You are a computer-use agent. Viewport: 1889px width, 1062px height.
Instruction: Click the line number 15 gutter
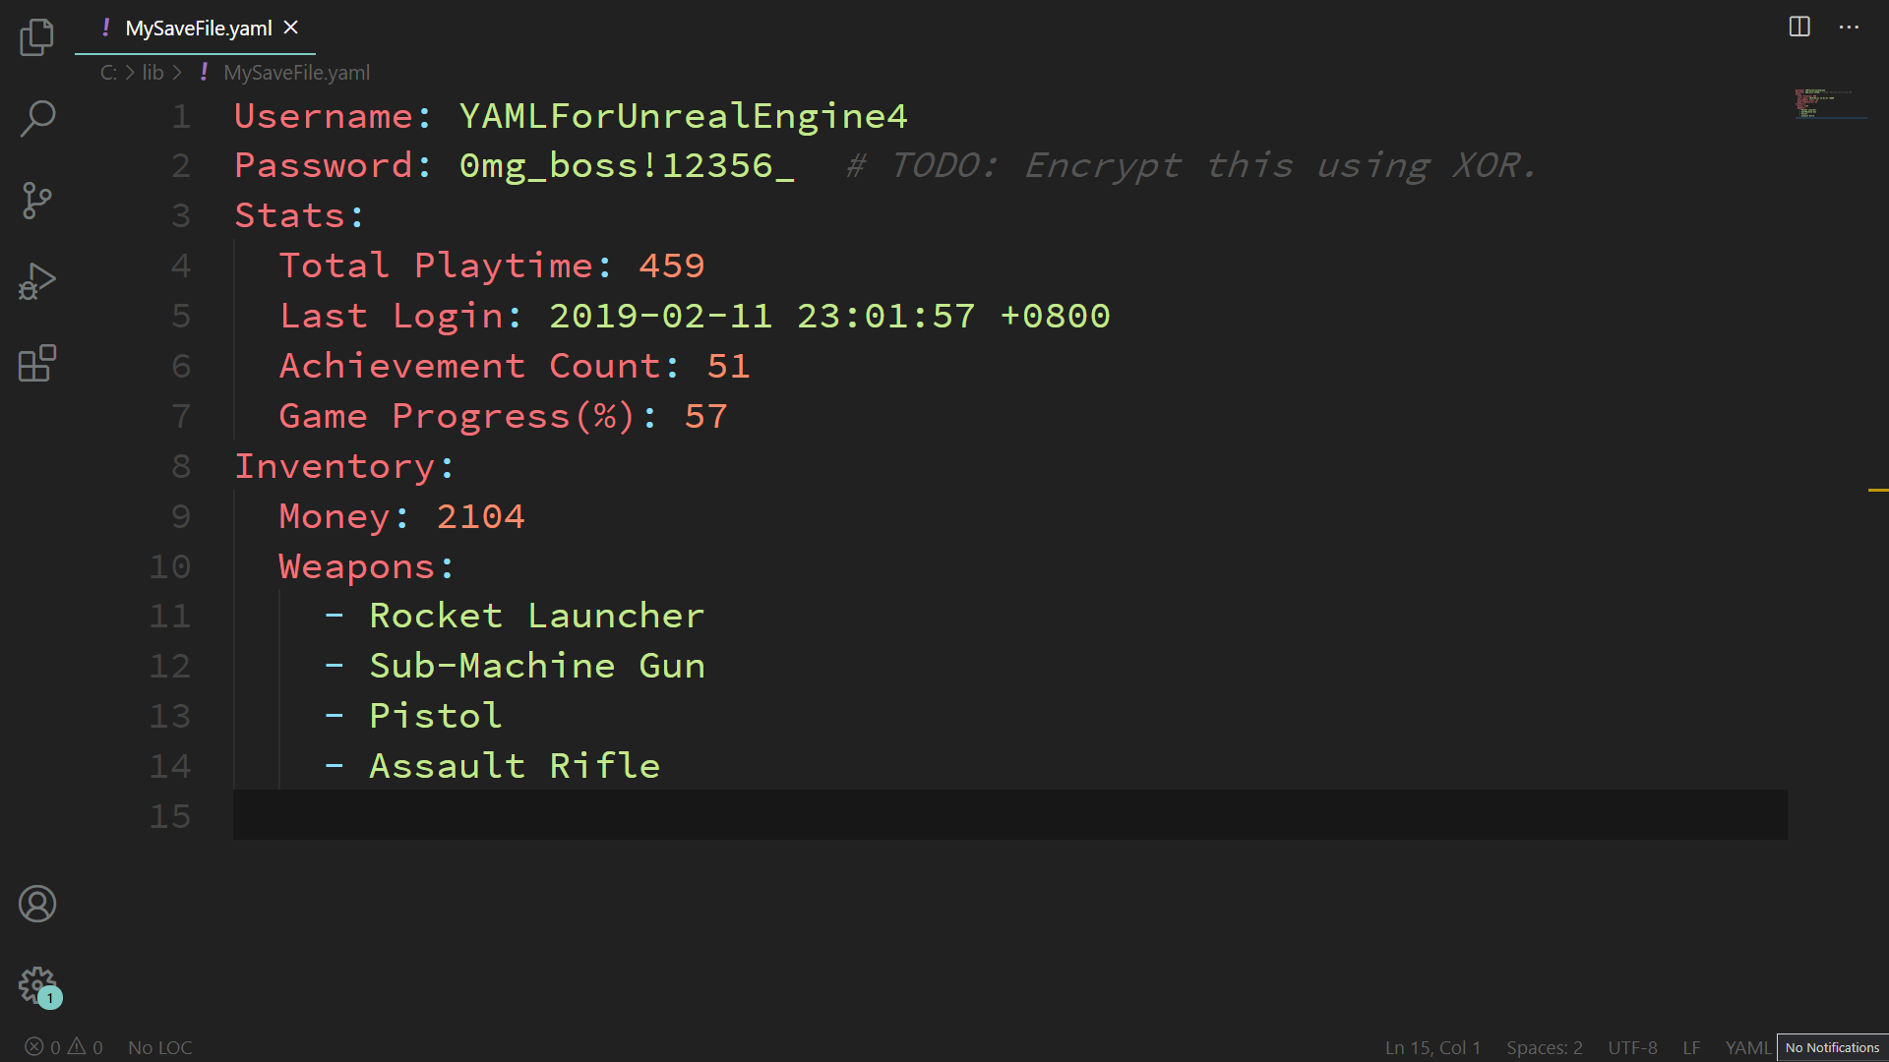click(x=170, y=815)
